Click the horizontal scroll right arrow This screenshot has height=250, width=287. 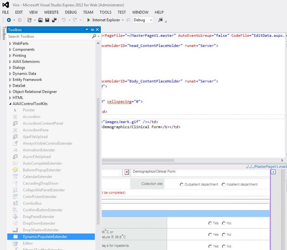282,160
